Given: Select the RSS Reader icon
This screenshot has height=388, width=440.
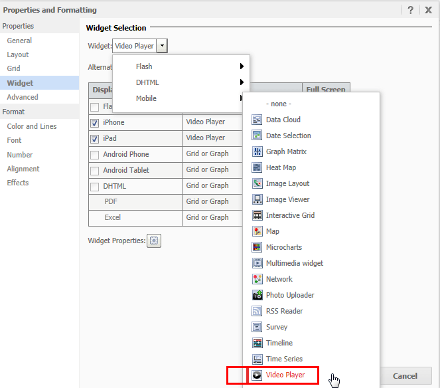Looking at the screenshot, I should point(257,311).
